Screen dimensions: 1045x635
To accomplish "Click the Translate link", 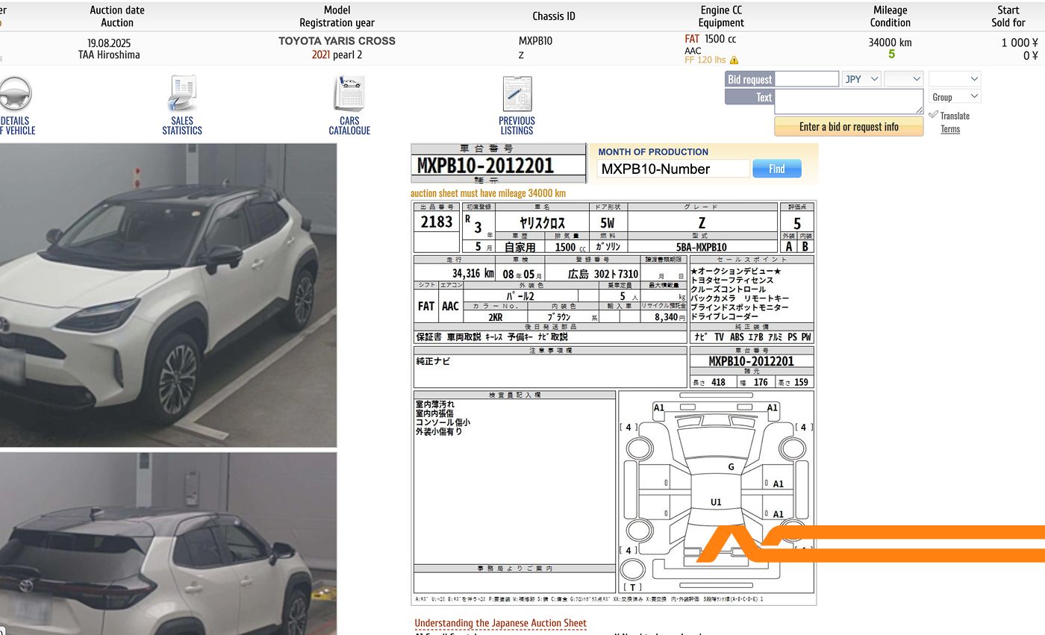I will tap(955, 116).
